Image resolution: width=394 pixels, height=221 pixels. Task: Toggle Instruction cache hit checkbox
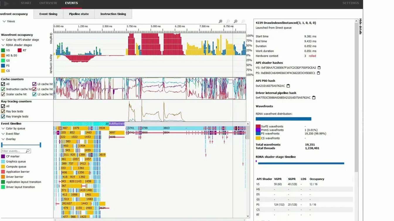3,89
